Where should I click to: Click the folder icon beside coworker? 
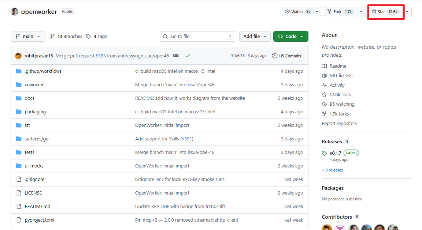pyautogui.click(x=19, y=84)
